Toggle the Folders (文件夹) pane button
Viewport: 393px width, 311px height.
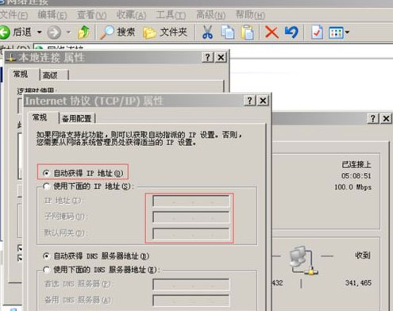(x=165, y=33)
